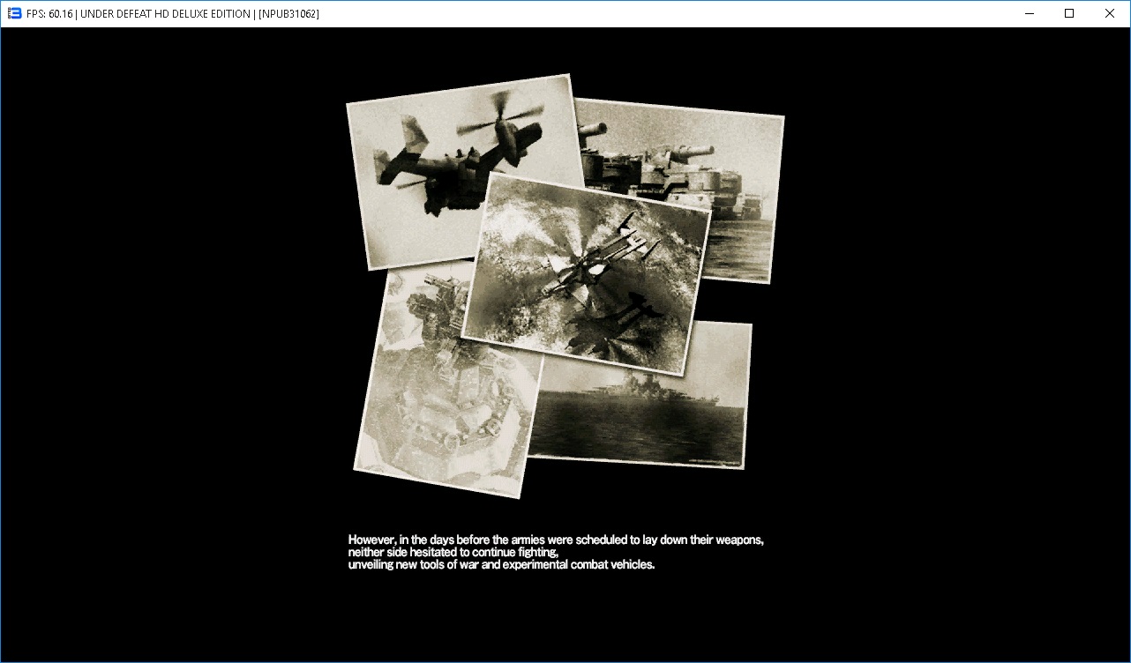The width and height of the screenshot is (1131, 663).
Task: Close the Under Defeat HD window
Action: click(1110, 13)
